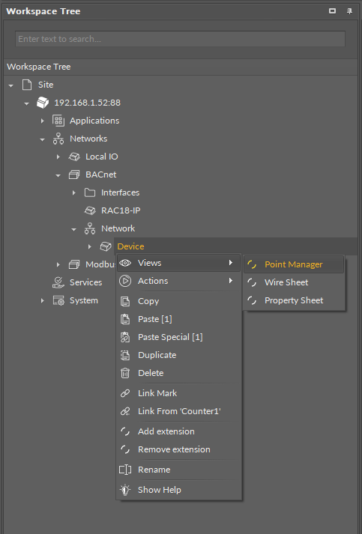Click the RAC18-IP device icon
The width and height of the screenshot is (362, 534).
tap(90, 210)
